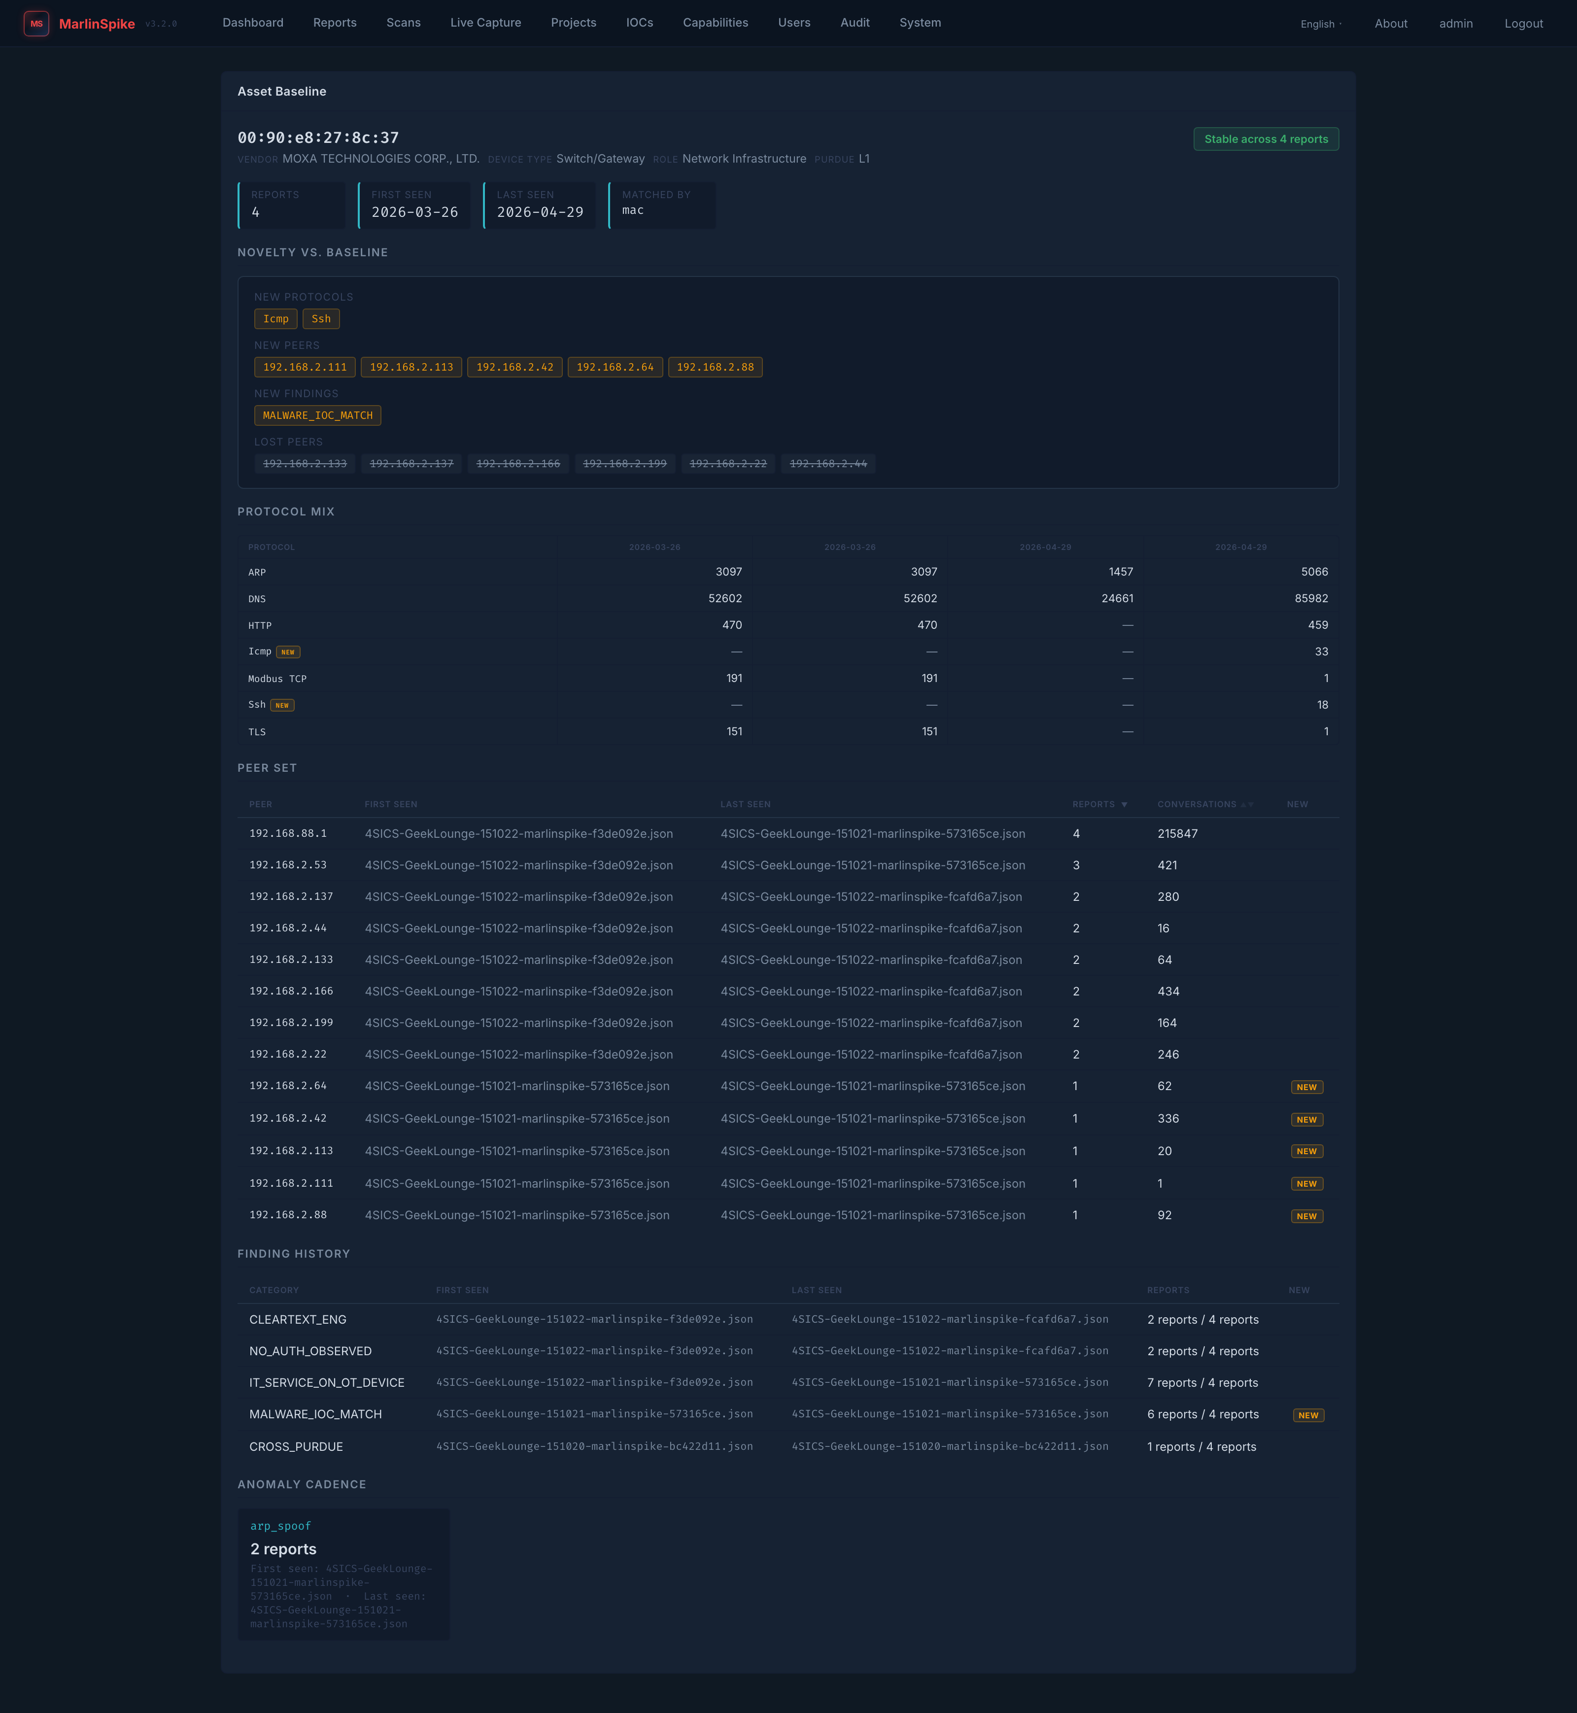Screen dimensions: 1577x1713
Task: Click the Matched By mac stat card
Action: coord(662,205)
